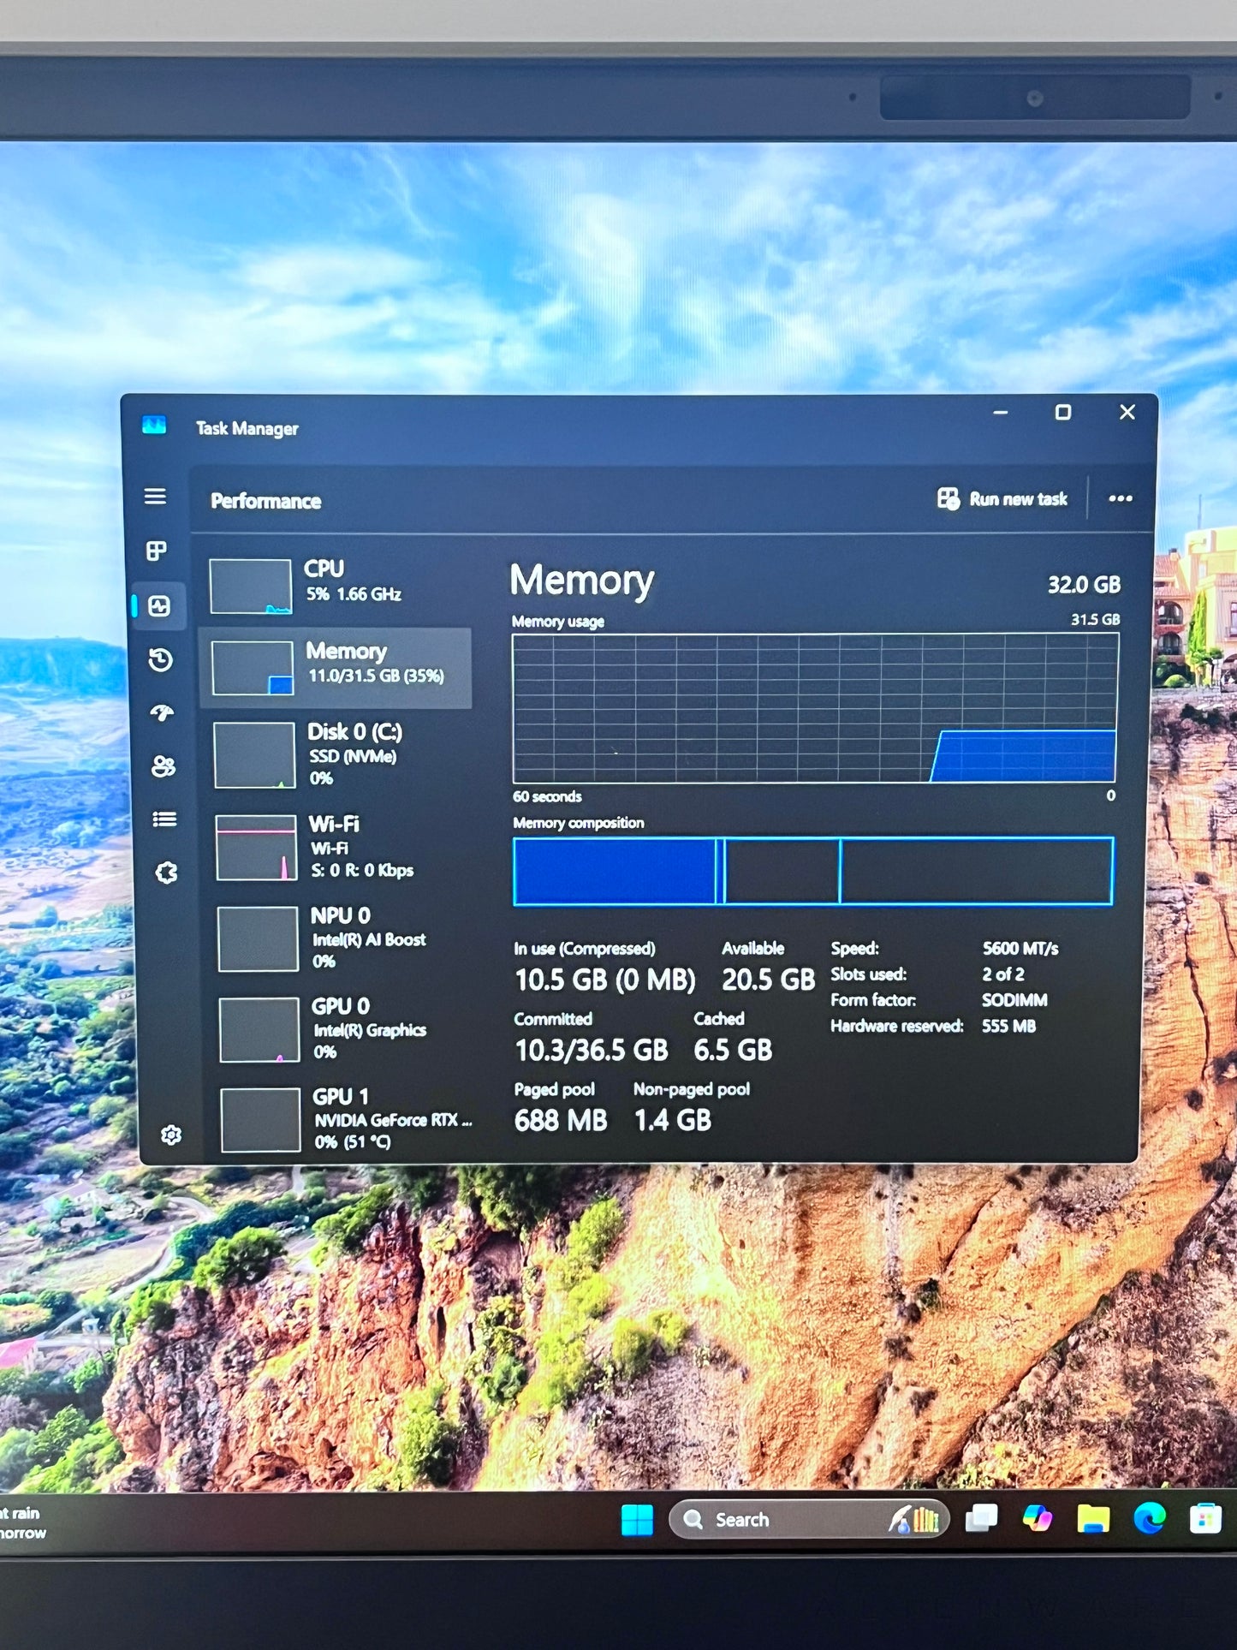This screenshot has height=1650, width=1237.
Task: Click the 6.5 GB Cached value
Action: (733, 1050)
